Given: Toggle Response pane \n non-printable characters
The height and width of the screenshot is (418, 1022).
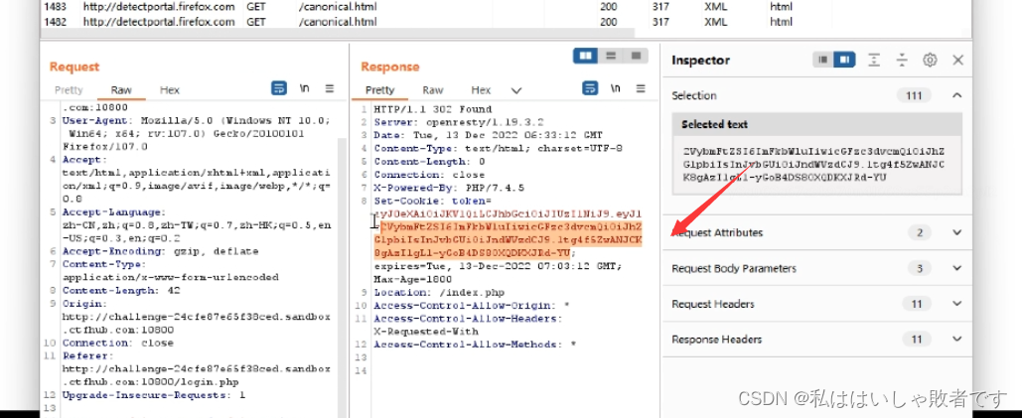Looking at the screenshot, I should 616,88.
